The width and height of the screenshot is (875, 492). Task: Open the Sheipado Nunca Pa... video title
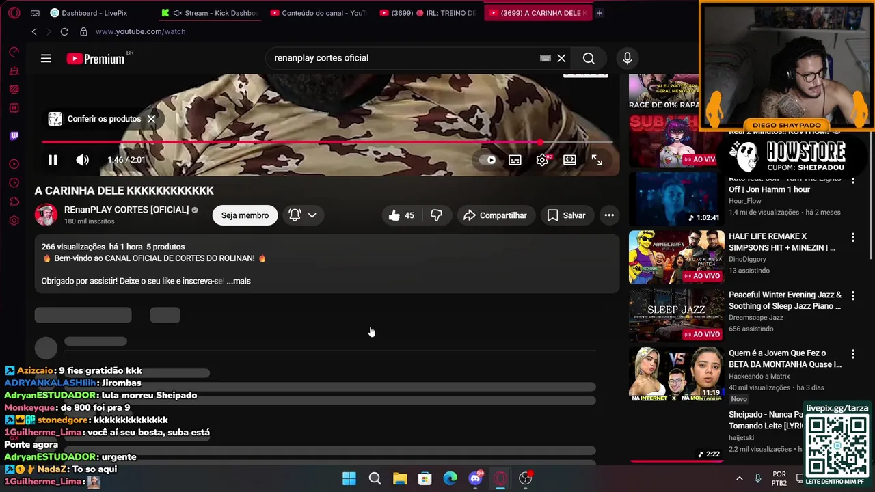coord(766,420)
